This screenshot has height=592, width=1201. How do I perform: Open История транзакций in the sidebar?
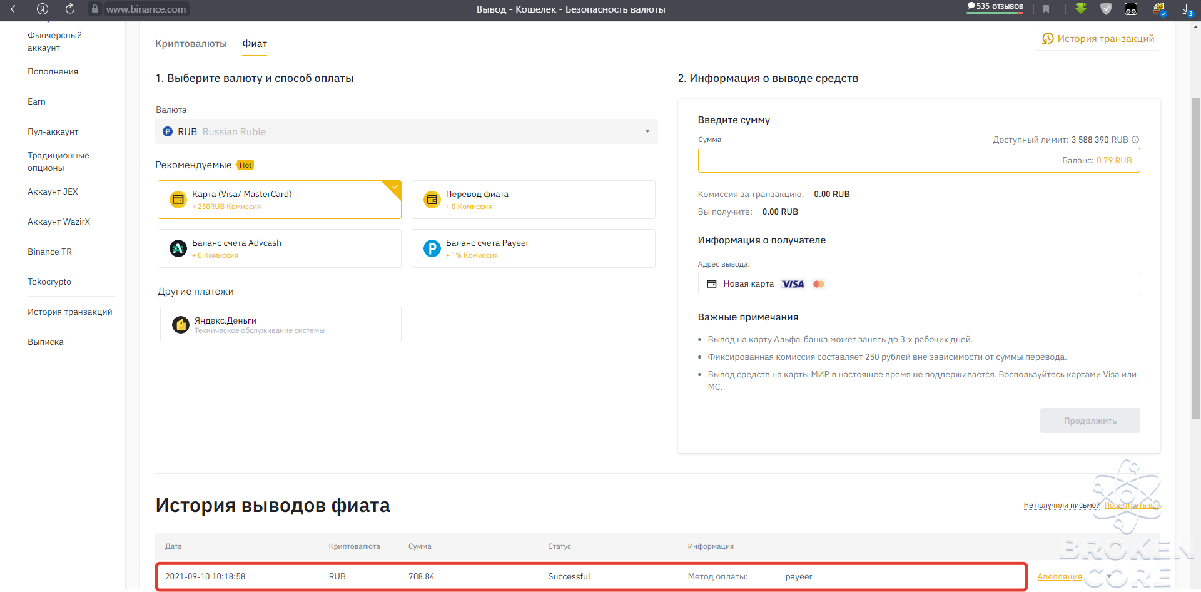70,312
